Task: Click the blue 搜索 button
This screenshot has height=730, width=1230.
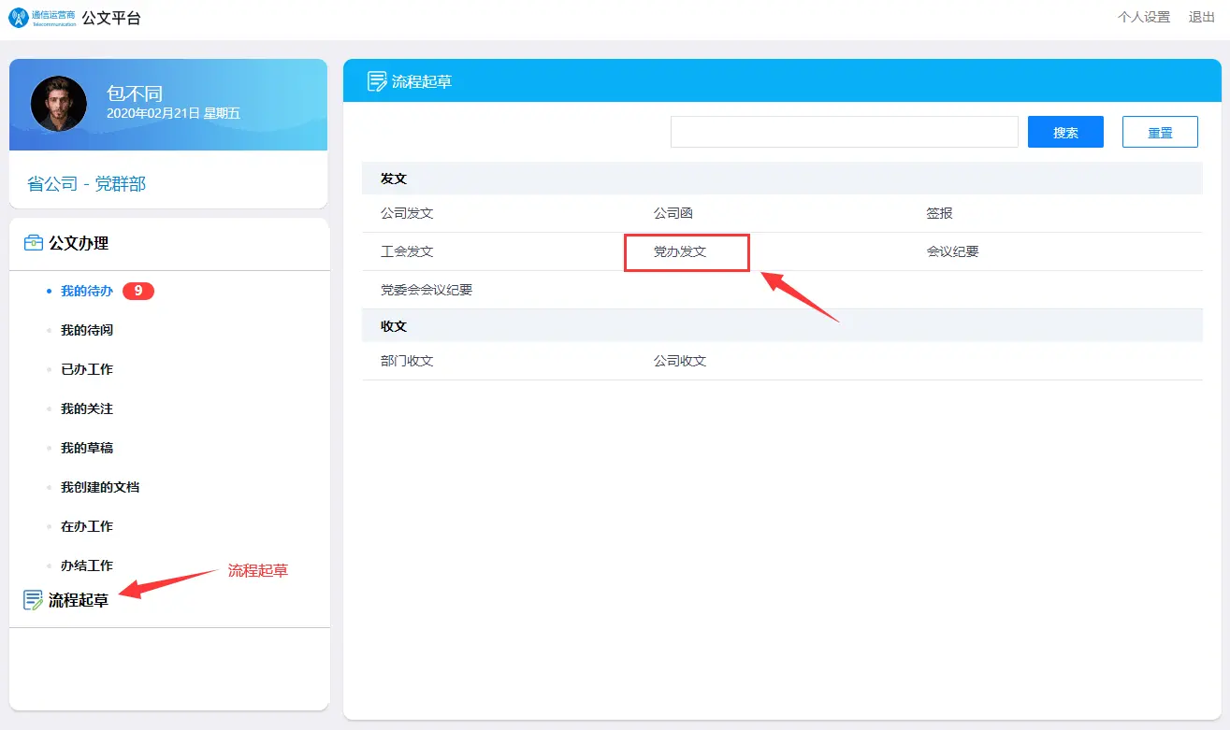Action: tap(1065, 132)
